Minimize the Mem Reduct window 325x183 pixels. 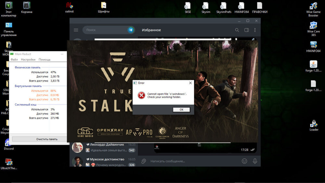pyautogui.click(x=62, y=54)
